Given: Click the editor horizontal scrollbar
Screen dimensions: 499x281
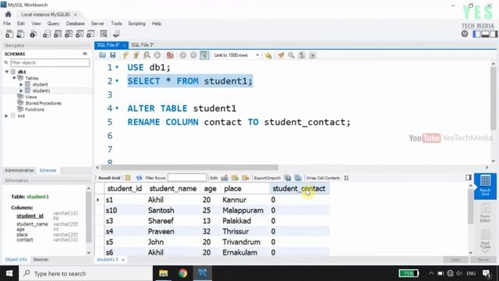Looking at the screenshot, I should pos(189,167).
